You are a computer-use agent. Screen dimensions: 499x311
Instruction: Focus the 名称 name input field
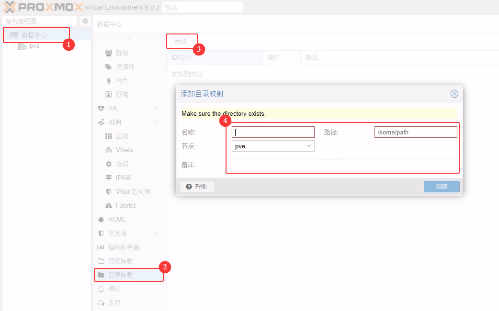[273, 132]
